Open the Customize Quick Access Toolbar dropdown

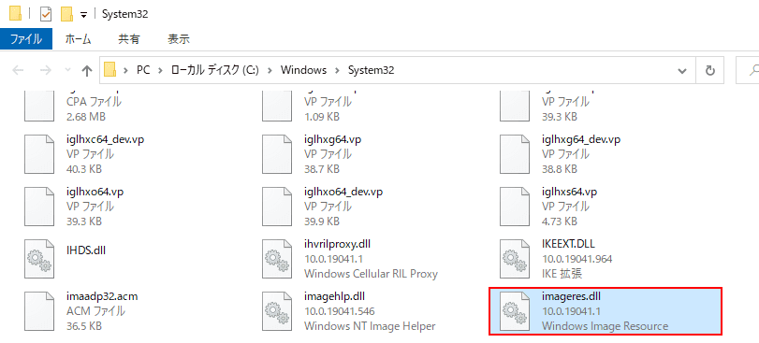point(83,15)
